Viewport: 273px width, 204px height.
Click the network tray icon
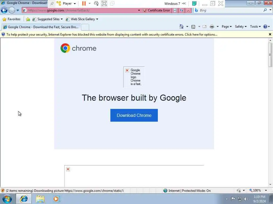click(x=240, y=199)
